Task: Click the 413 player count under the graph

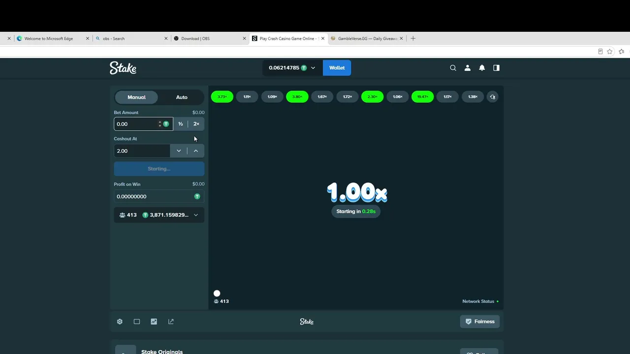Action: tap(224, 301)
